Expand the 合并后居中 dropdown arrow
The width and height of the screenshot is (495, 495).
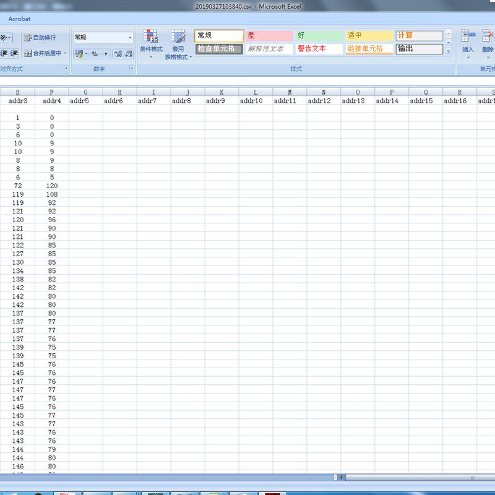pos(66,53)
